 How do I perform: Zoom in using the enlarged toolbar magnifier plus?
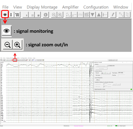[x=60, y=15]
